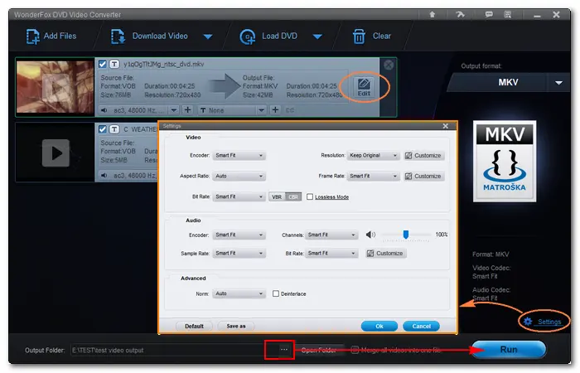Viewport: 580px width, 373px height.
Task: Add audio track with plus icon in first video
Action: pyautogui.click(x=188, y=110)
